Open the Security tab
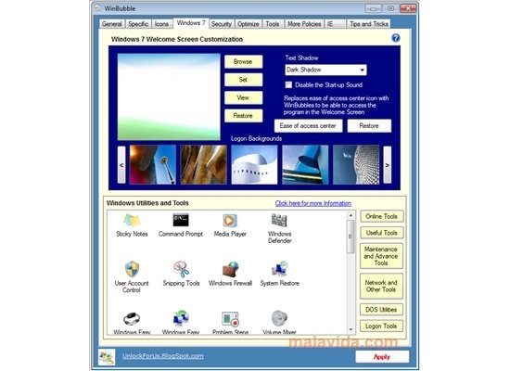 tap(222, 24)
